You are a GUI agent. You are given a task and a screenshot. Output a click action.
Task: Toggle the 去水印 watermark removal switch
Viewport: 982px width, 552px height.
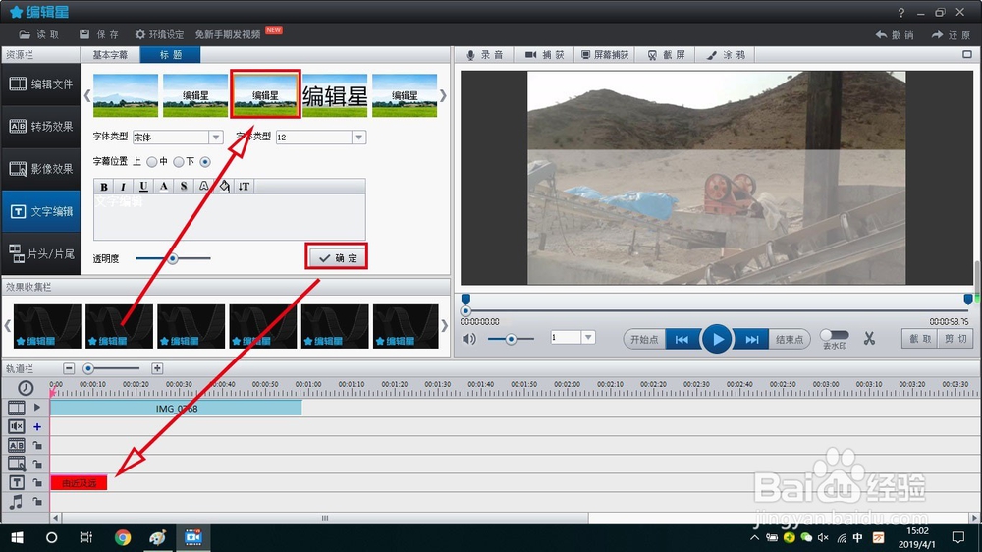click(834, 335)
